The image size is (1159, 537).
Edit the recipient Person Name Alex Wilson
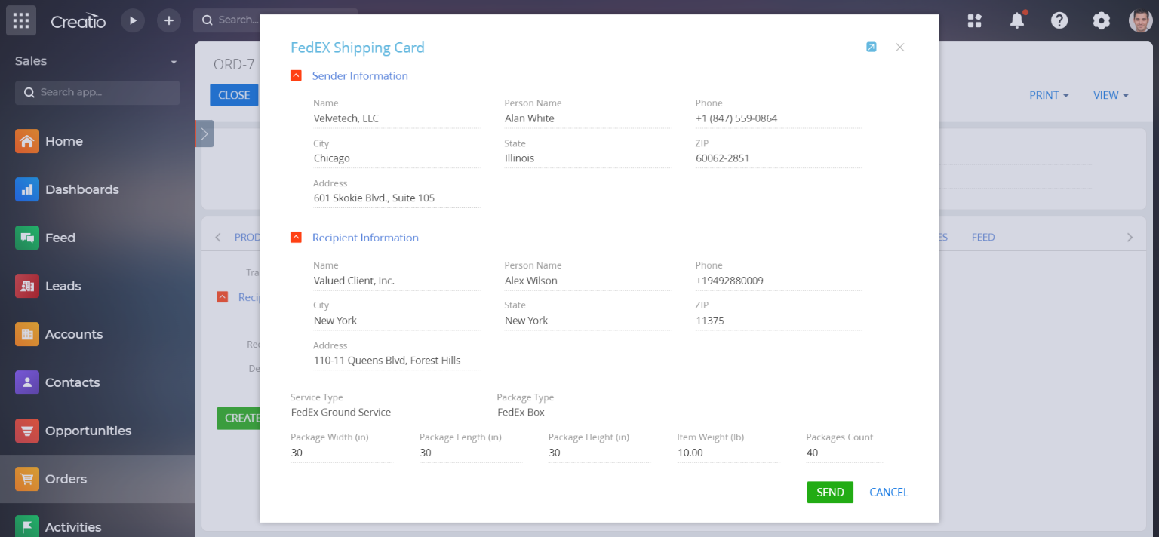click(x=587, y=281)
